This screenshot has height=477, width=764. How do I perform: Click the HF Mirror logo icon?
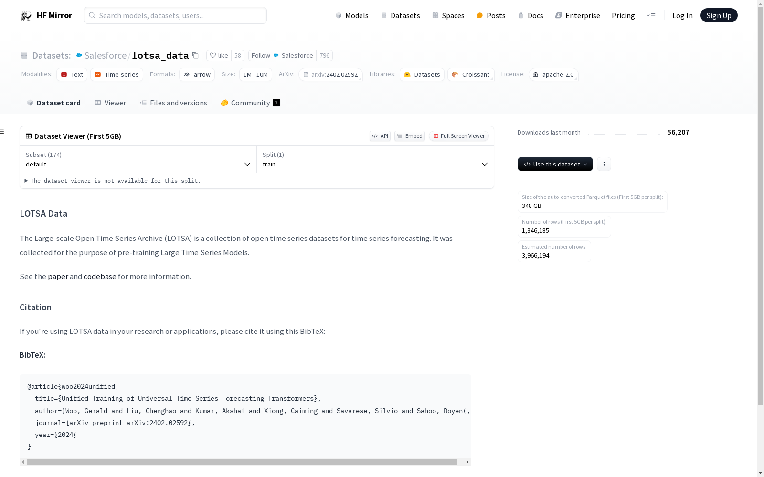tap(26, 16)
